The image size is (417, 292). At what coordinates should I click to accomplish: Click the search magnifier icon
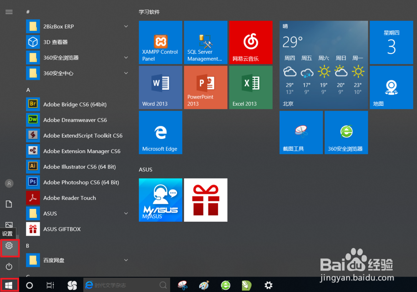[163, 285]
